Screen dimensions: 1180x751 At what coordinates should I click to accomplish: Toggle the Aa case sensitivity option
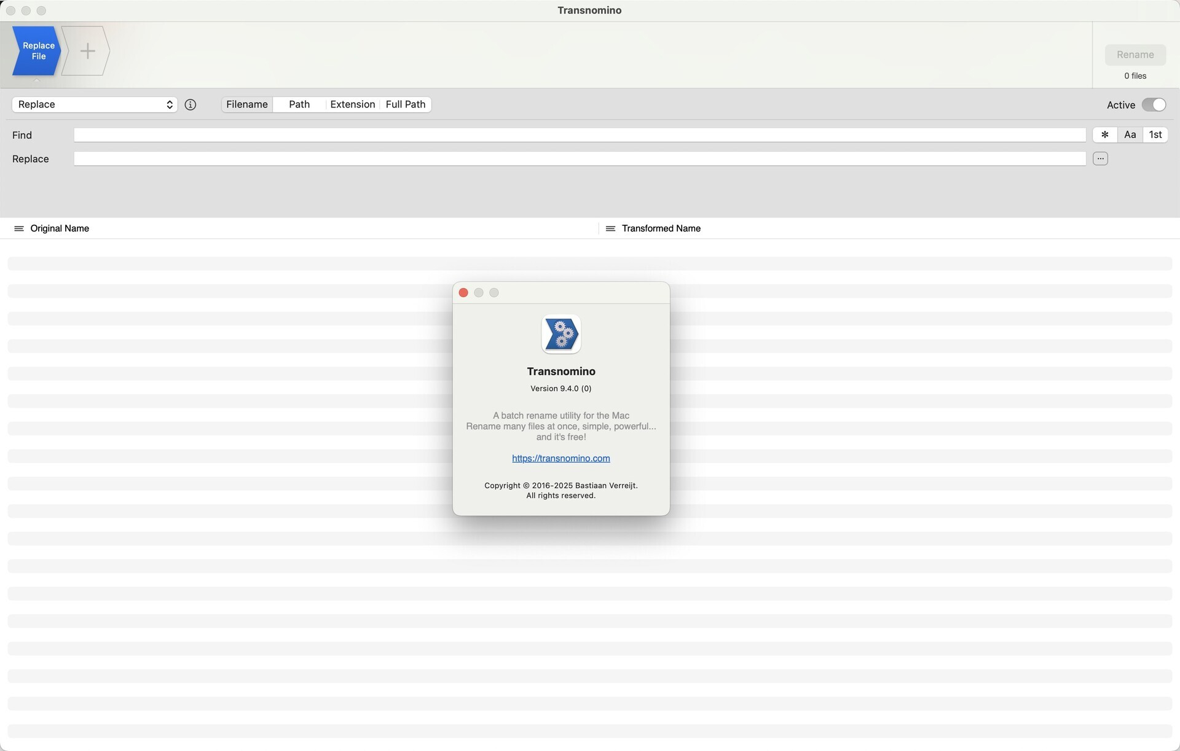click(1130, 135)
